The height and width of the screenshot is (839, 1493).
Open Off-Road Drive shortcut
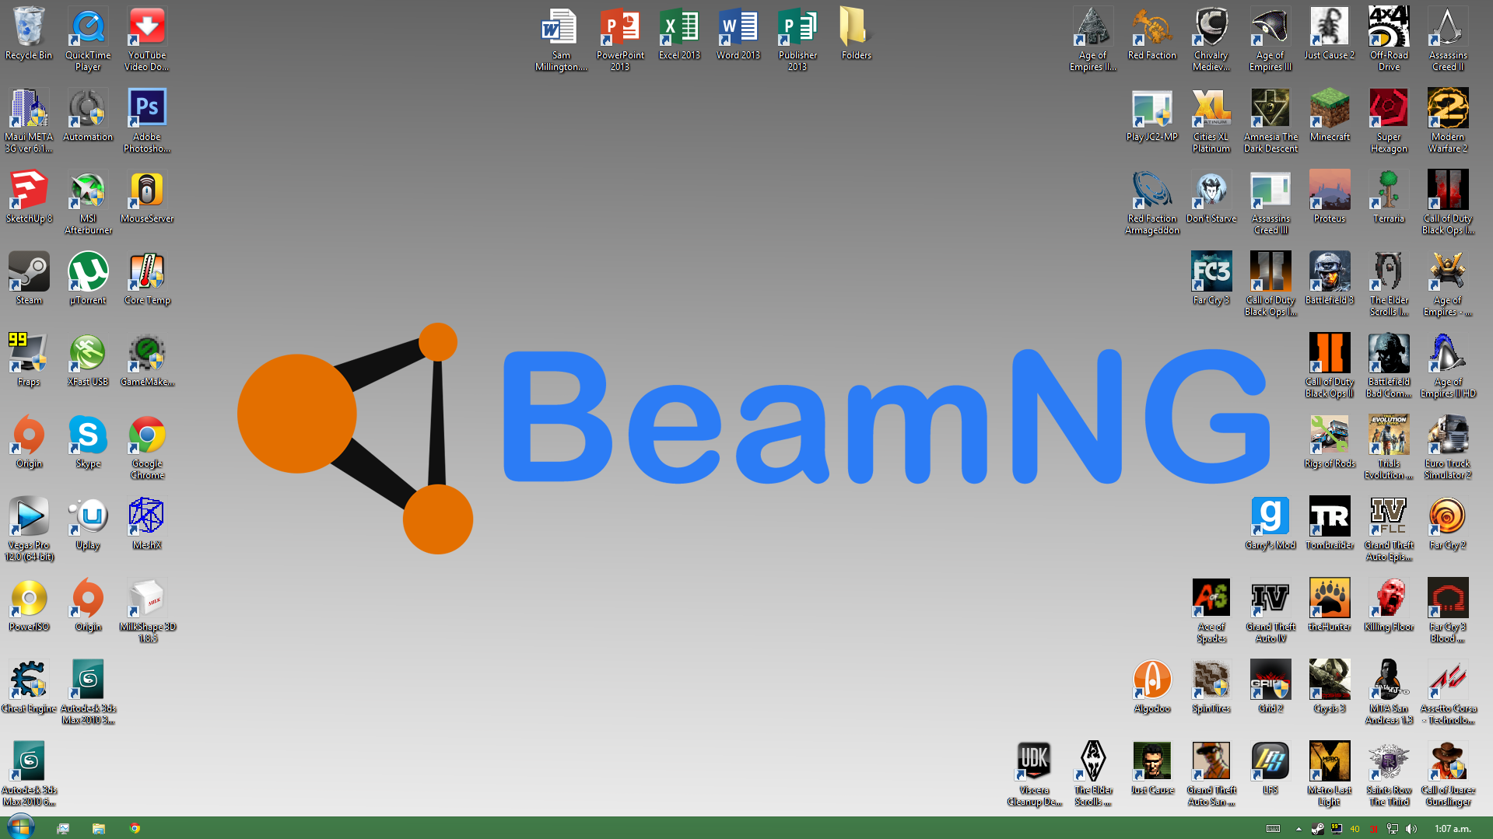pyautogui.click(x=1389, y=39)
